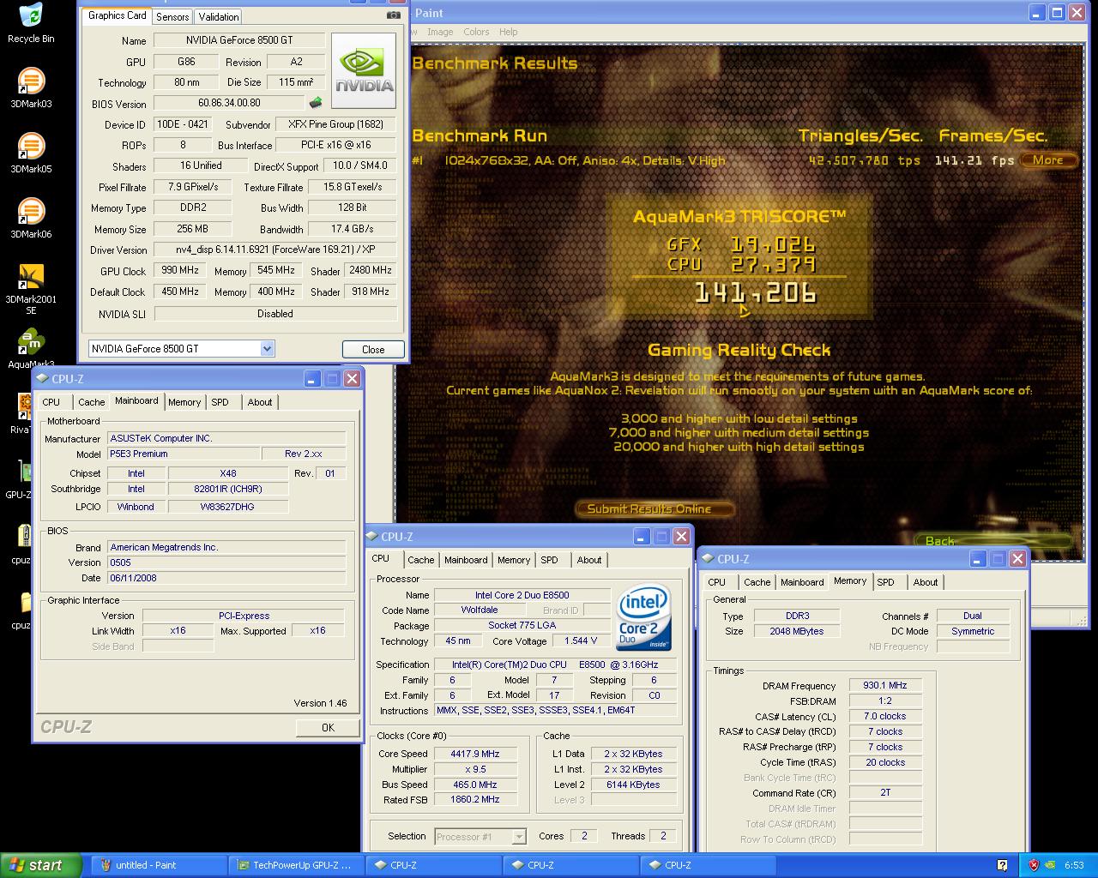Click the NVIDIA logo in GPU-Z
The width and height of the screenshot is (1098, 878).
coord(364,71)
